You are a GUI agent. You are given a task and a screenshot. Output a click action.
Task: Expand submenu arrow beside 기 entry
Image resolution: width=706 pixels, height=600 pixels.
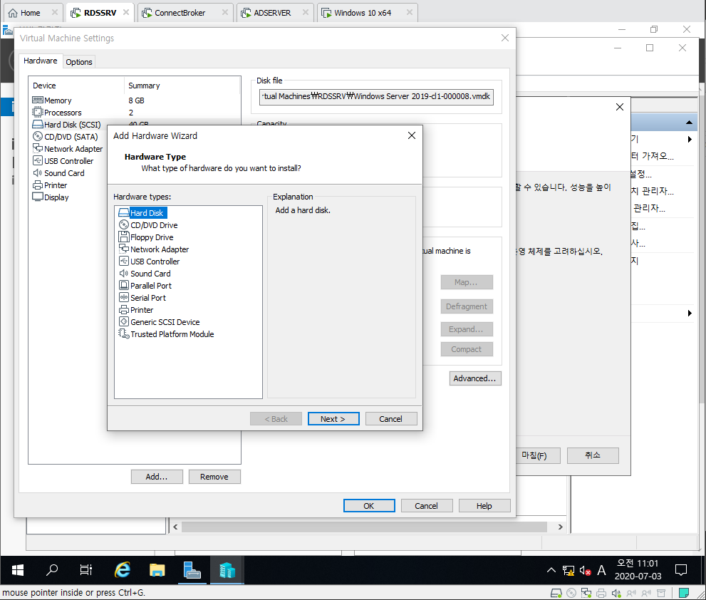click(x=690, y=139)
